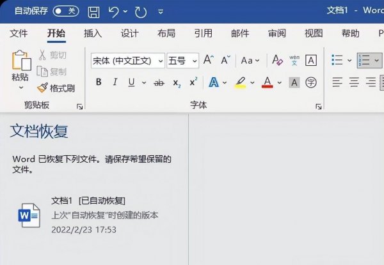Open font color dropdown arrow
Image resolution: width=384 pixels, height=265 pixels.
click(x=280, y=82)
